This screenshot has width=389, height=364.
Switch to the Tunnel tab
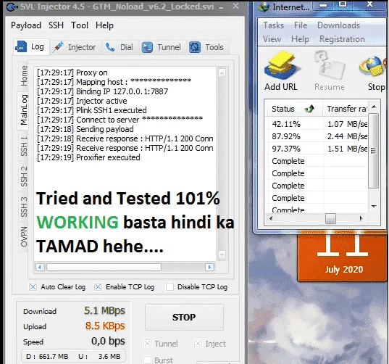click(162, 47)
